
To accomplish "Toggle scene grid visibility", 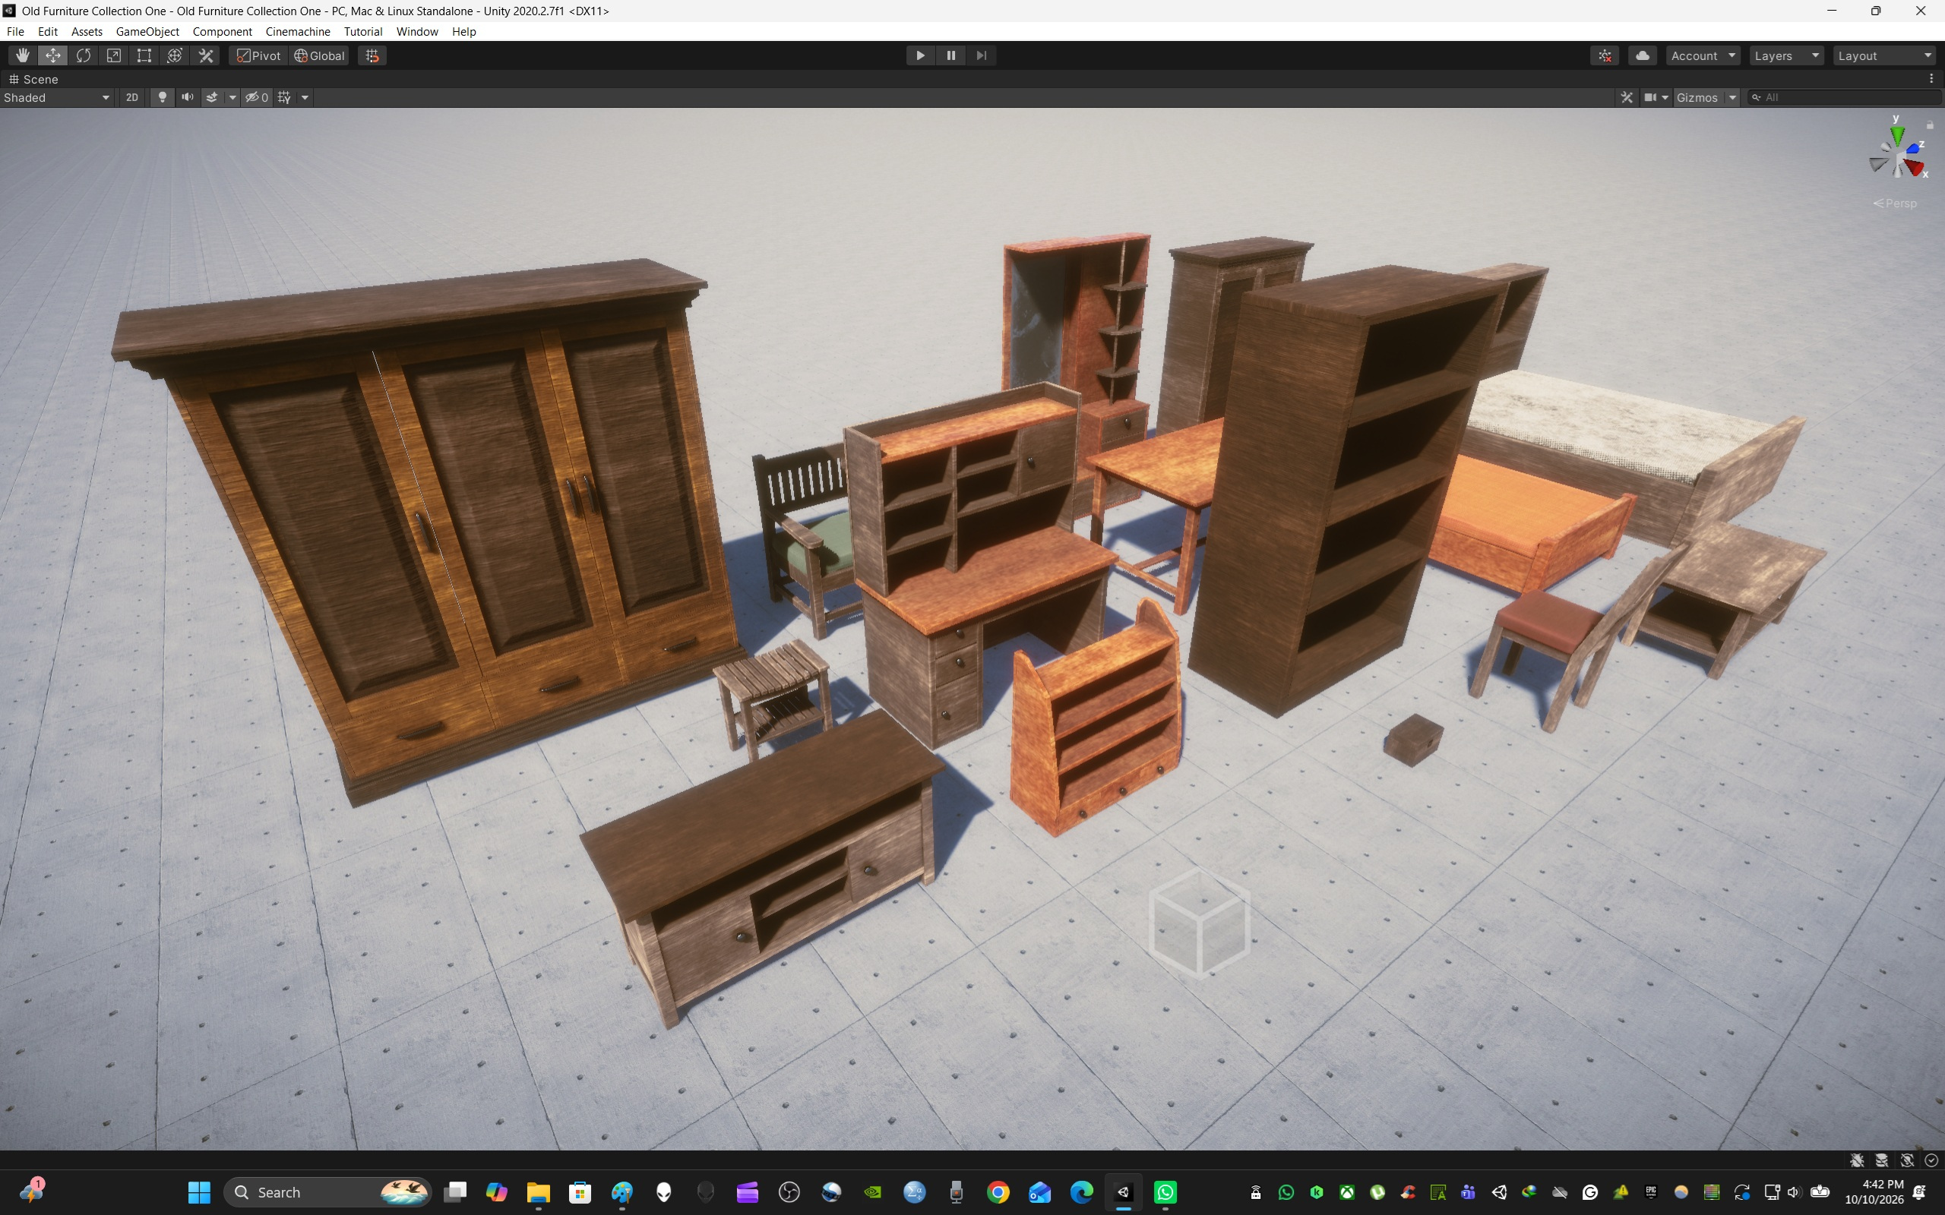I will pyautogui.click(x=284, y=97).
